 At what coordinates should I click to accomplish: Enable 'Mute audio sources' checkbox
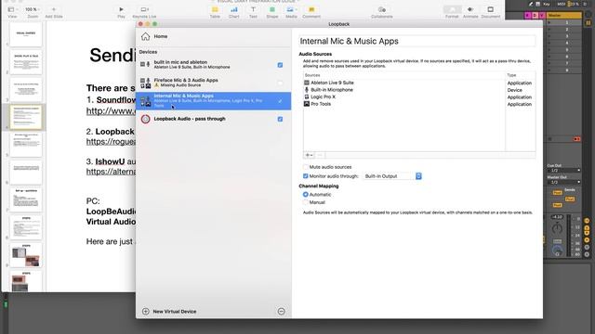click(306, 167)
